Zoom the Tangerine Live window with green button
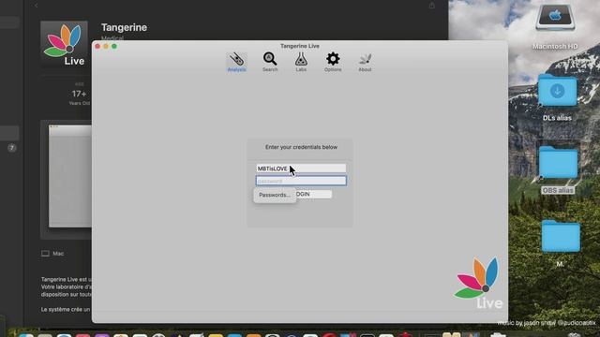 114,46
